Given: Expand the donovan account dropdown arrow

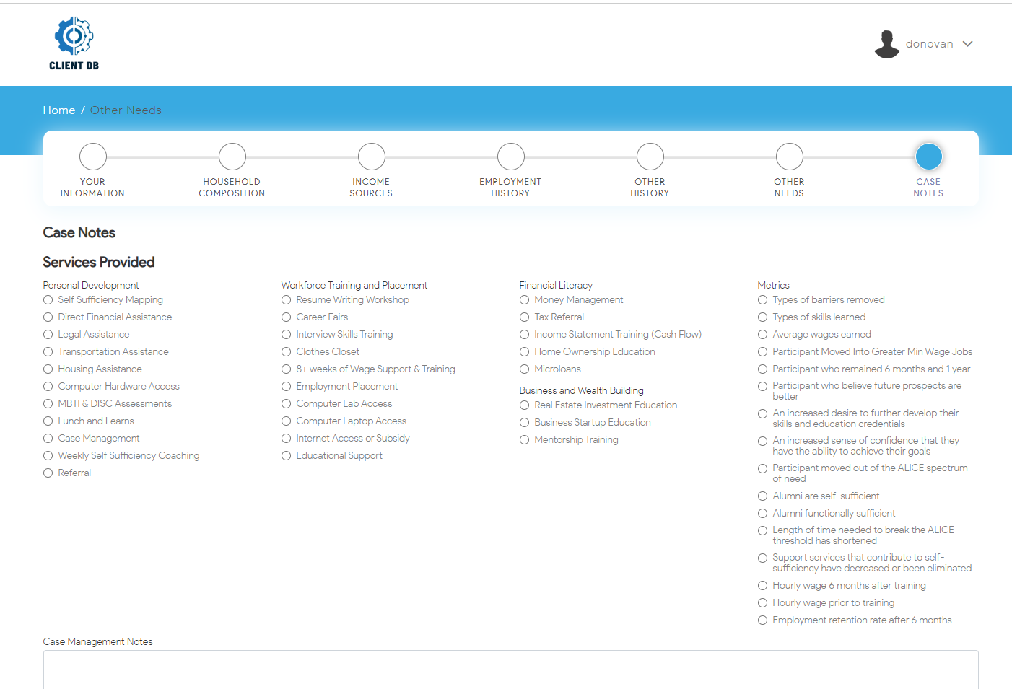Looking at the screenshot, I should (967, 44).
